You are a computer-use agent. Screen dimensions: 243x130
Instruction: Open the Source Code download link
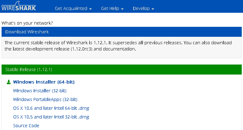[26, 126]
